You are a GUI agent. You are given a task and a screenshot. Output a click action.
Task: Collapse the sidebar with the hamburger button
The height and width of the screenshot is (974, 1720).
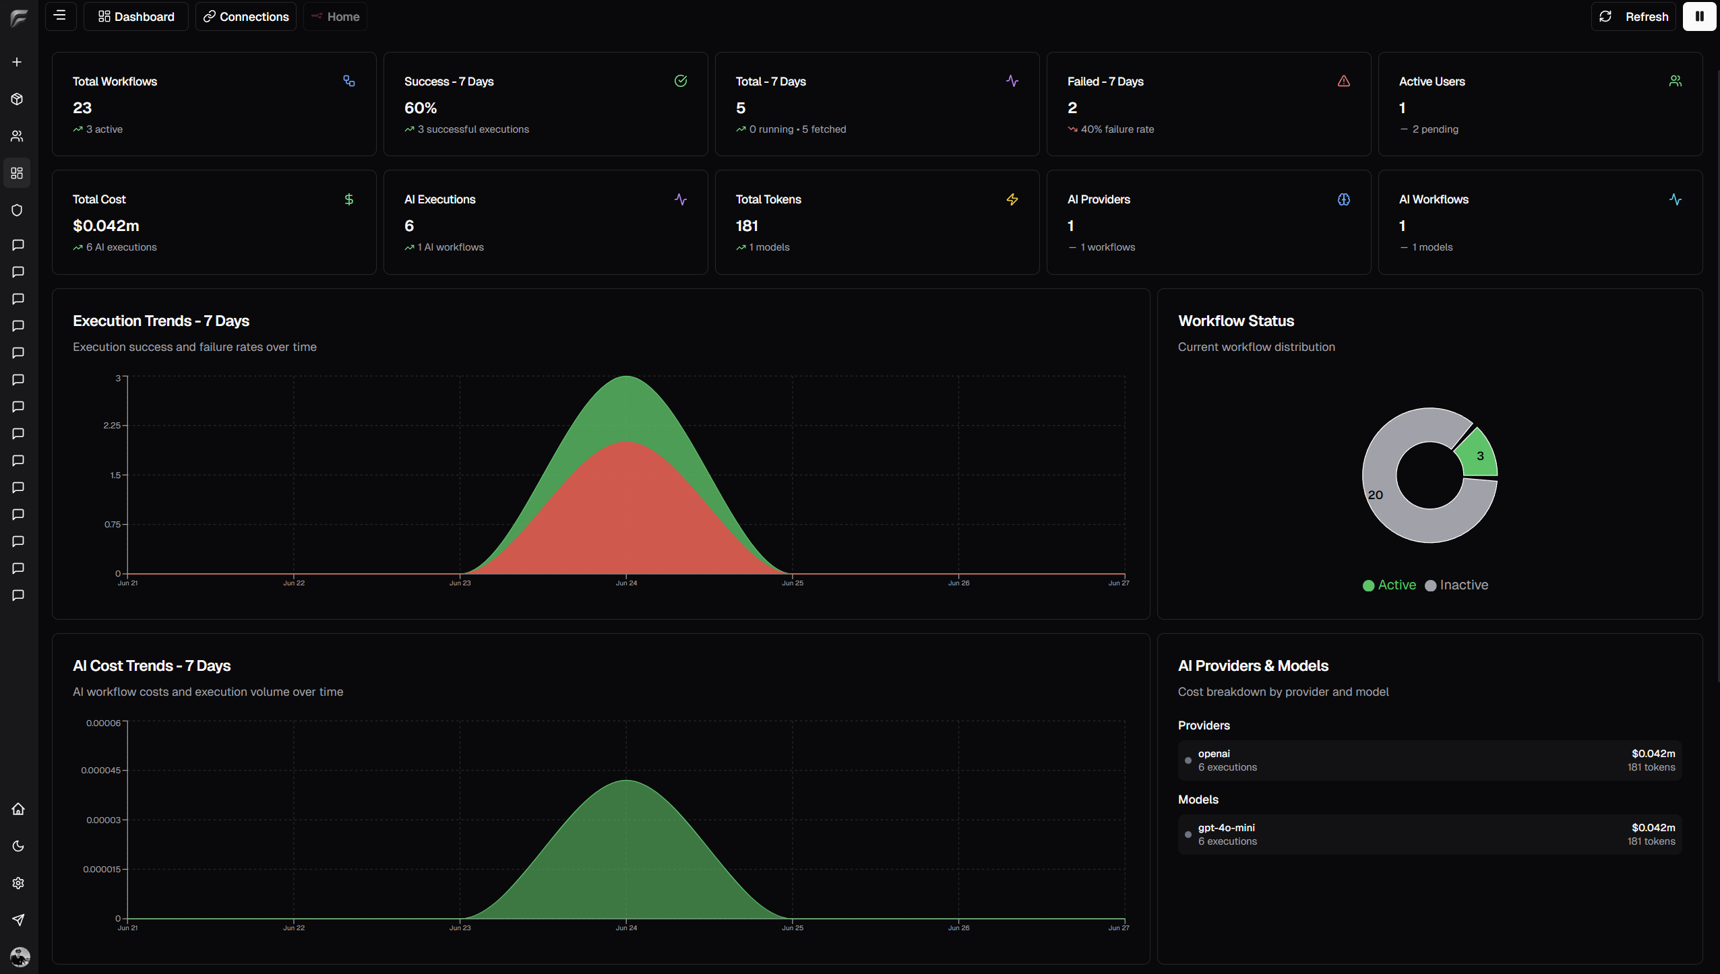(60, 15)
